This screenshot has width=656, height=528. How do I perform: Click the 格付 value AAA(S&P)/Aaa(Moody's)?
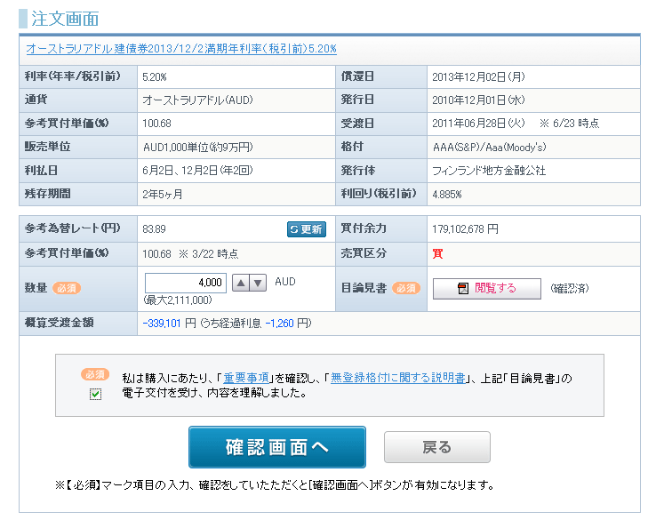(488, 147)
